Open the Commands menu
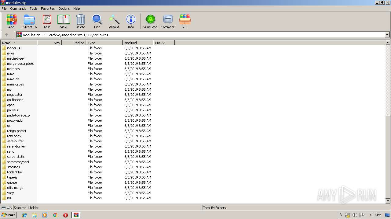 click(18, 9)
